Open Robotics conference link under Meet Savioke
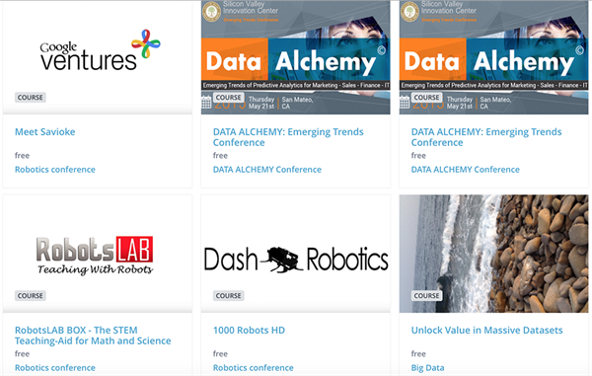The height and width of the screenshot is (376, 592). [55, 170]
